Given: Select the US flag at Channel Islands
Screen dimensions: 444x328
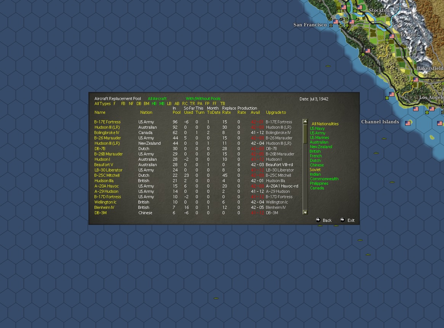Looking at the screenshot, I should tap(408, 123).
